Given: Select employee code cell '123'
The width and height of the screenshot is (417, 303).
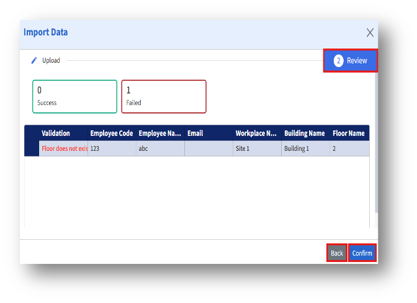Looking at the screenshot, I should tap(112, 148).
